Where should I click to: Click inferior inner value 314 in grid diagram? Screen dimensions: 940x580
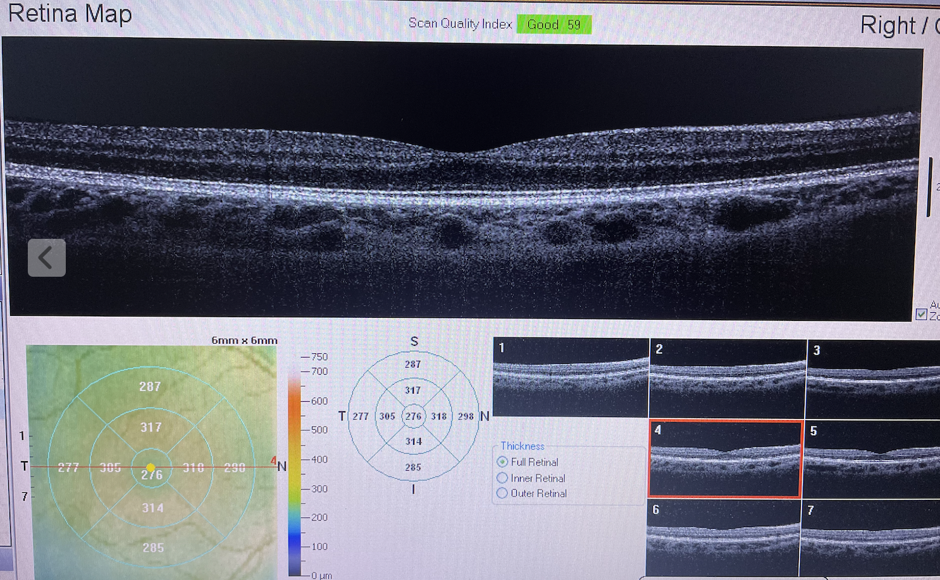click(x=414, y=442)
